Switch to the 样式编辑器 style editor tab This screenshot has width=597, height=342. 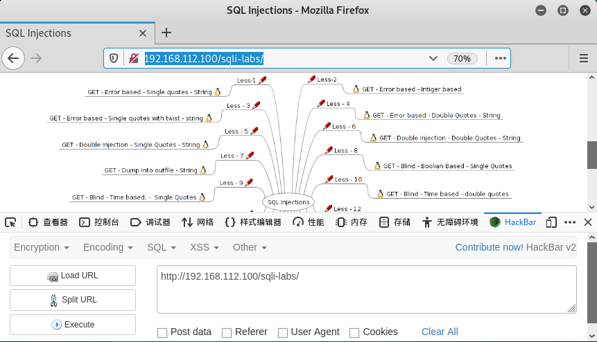(x=253, y=222)
